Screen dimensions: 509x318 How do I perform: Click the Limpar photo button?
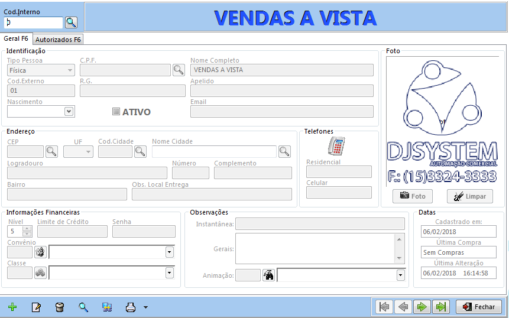470,196
